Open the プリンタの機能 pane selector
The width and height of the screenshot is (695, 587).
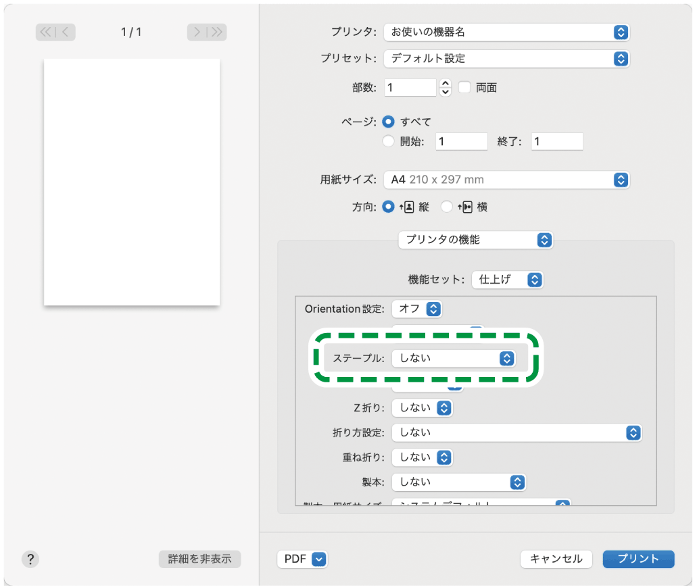[x=475, y=240]
